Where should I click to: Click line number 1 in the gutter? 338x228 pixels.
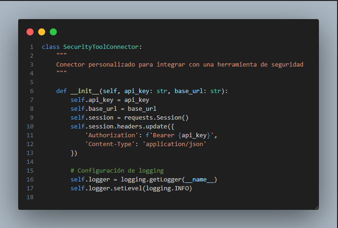(x=31, y=47)
